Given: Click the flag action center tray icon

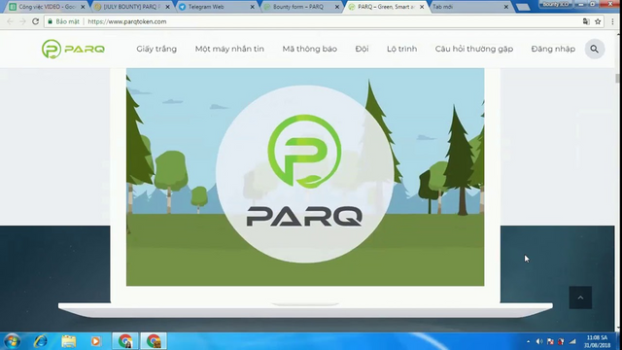Looking at the screenshot, I should [x=550, y=341].
